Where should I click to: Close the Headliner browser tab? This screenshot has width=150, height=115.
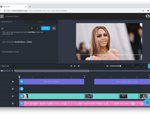[25, 7]
